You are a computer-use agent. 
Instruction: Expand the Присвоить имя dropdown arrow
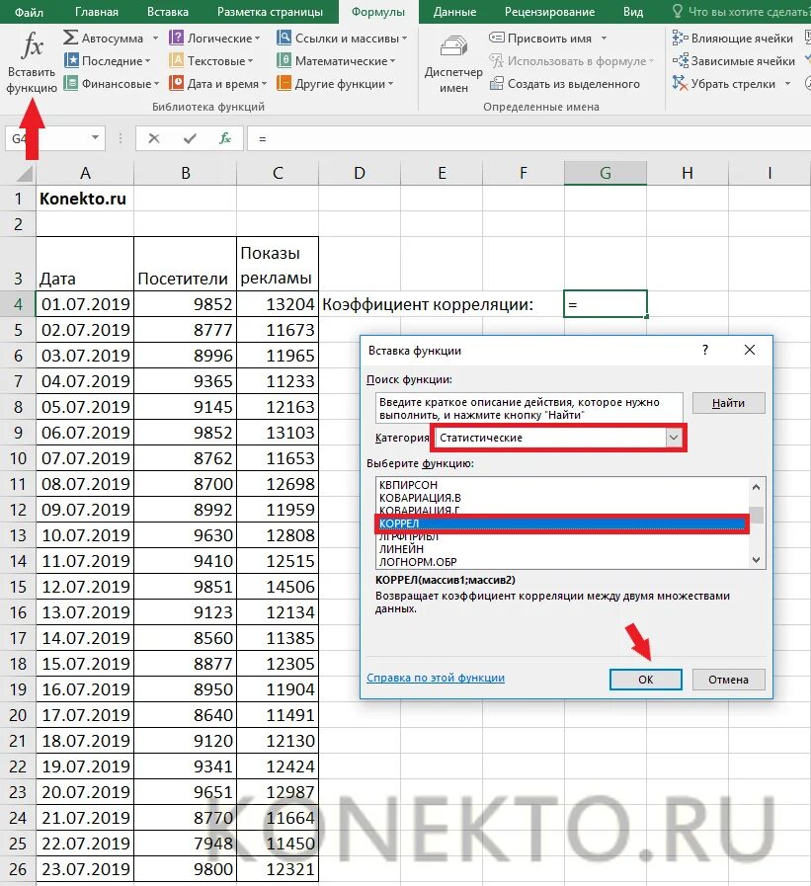point(604,38)
